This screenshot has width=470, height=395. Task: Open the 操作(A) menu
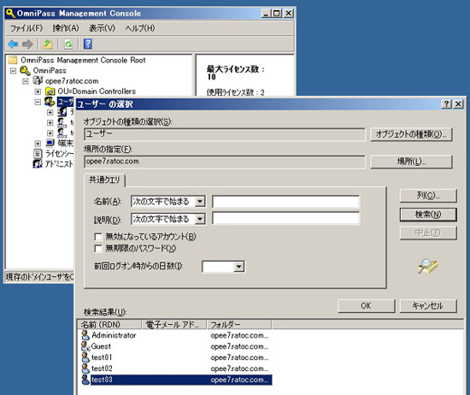pos(66,28)
